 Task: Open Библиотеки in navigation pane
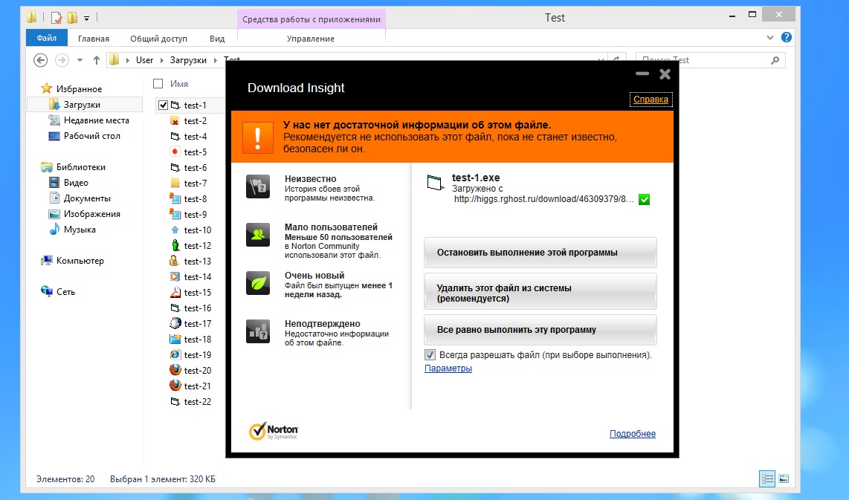point(81,166)
